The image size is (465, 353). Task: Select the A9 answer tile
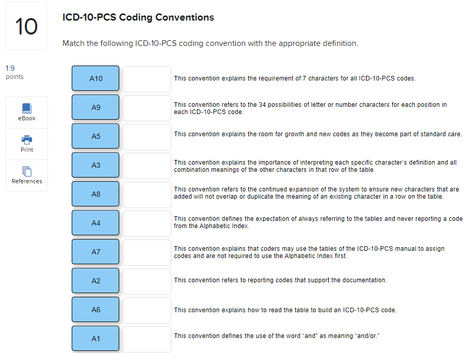point(95,107)
